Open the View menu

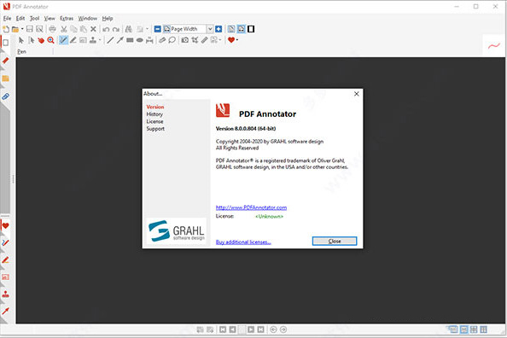(x=50, y=19)
